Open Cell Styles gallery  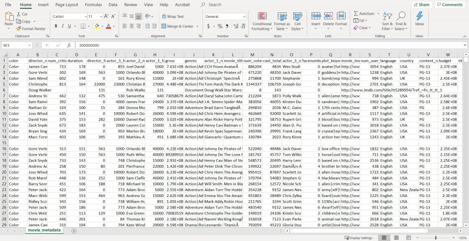click(x=297, y=22)
